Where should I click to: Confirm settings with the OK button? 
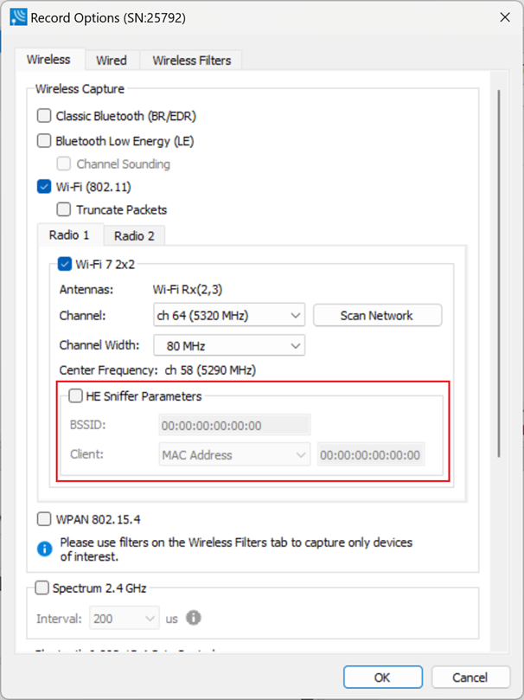(x=383, y=677)
